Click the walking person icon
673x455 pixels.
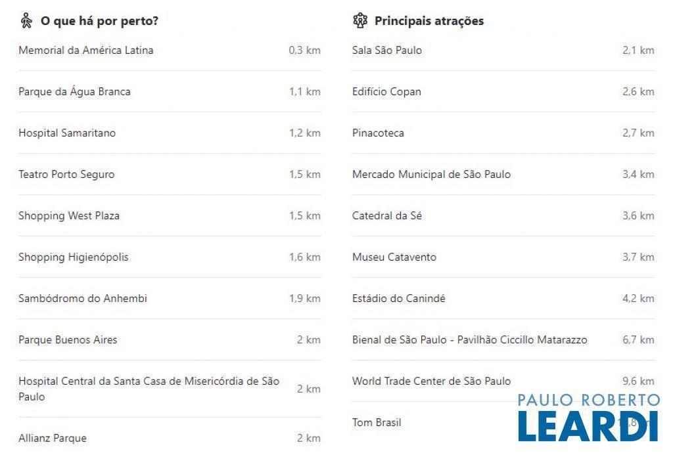26,20
